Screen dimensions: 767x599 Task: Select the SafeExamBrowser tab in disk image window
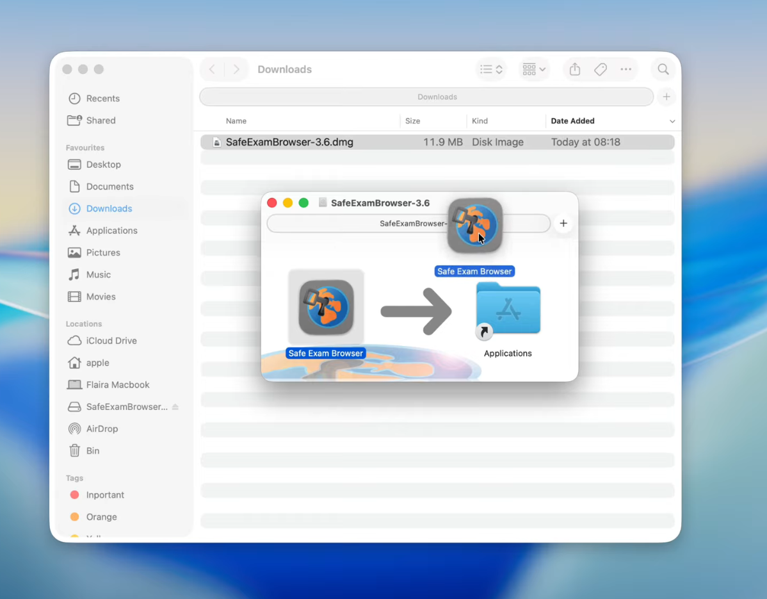pos(408,223)
